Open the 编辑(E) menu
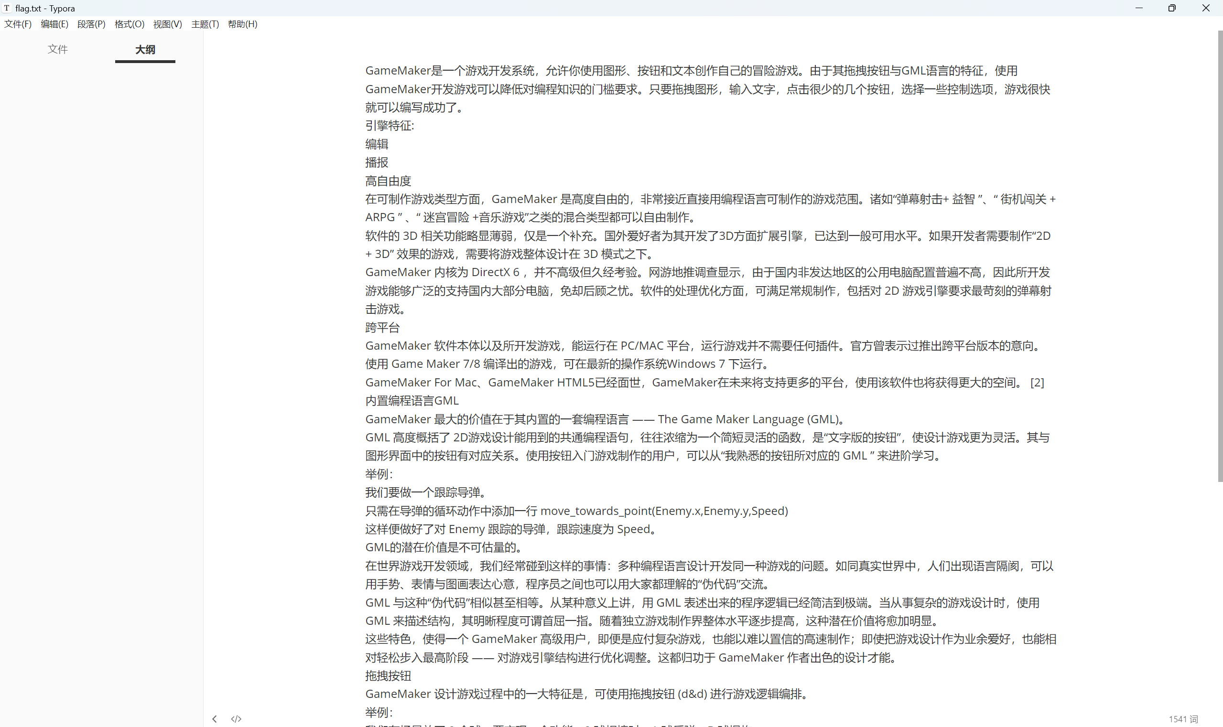 coord(54,24)
